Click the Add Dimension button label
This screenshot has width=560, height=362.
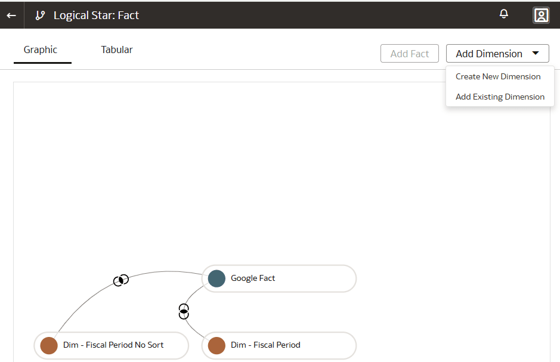pyautogui.click(x=489, y=54)
